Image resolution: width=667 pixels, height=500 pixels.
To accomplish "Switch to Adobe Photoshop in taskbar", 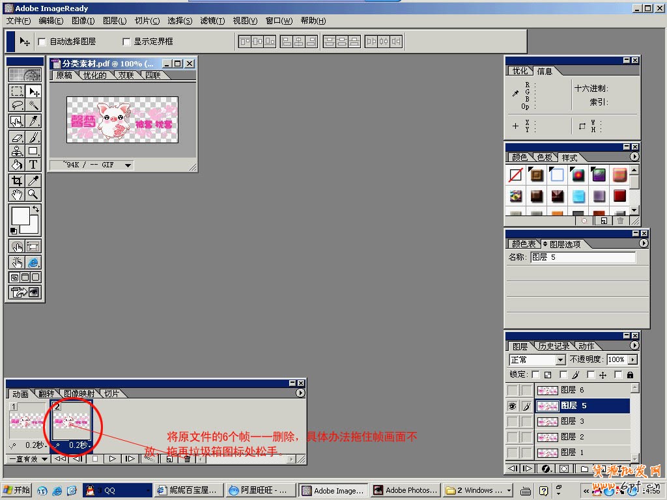I will coord(405,490).
